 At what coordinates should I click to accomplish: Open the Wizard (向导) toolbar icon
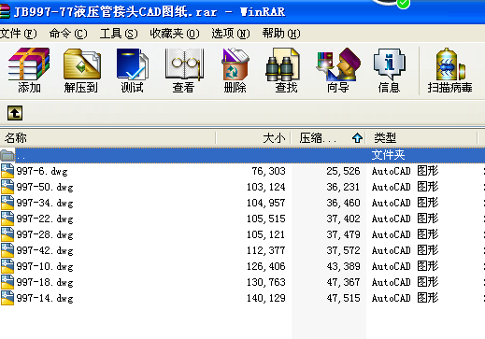(x=338, y=64)
